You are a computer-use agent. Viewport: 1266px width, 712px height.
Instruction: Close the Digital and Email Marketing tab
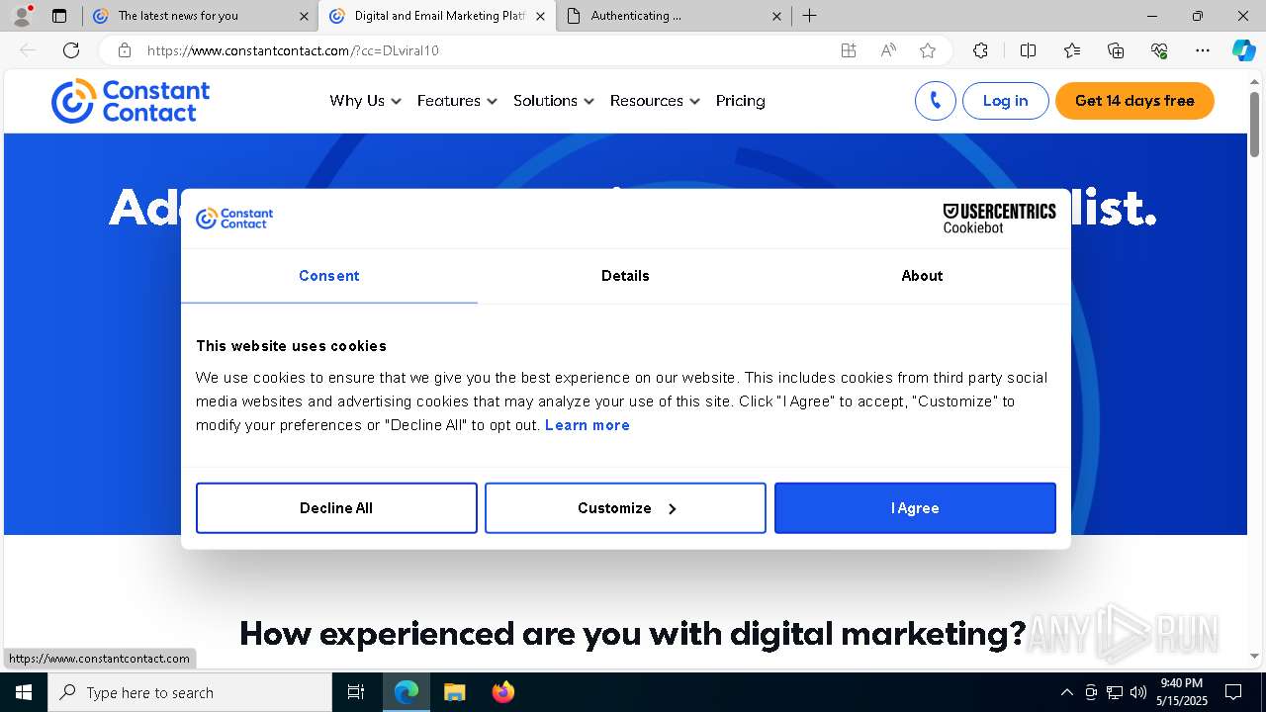tap(540, 16)
